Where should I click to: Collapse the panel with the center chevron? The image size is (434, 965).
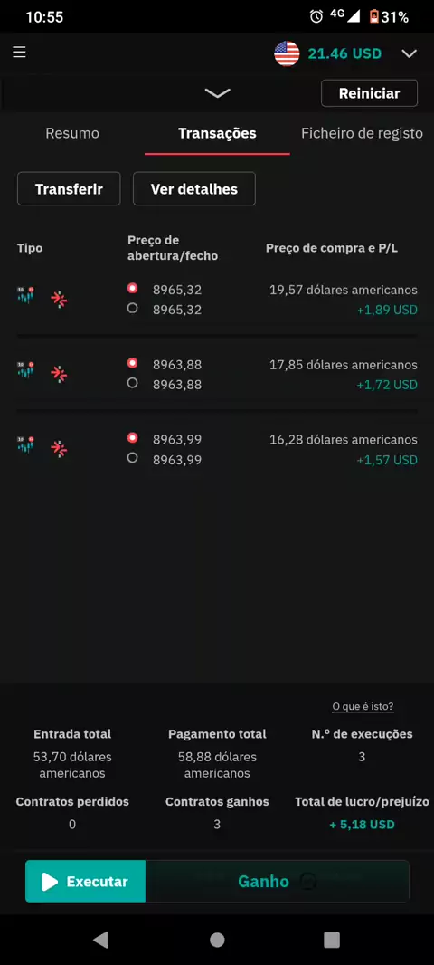click(217, 93)
